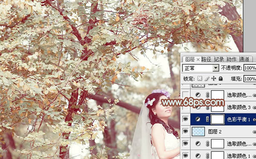Click the lock position move icon
The image size is (256, 159).
coord(214,79)
